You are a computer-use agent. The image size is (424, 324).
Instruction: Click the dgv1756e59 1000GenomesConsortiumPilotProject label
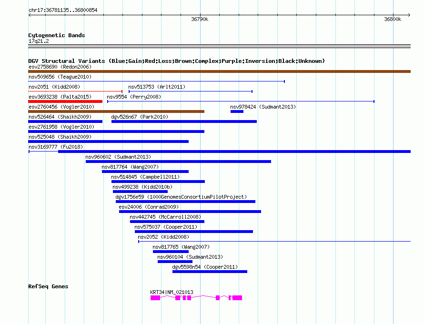181,197
